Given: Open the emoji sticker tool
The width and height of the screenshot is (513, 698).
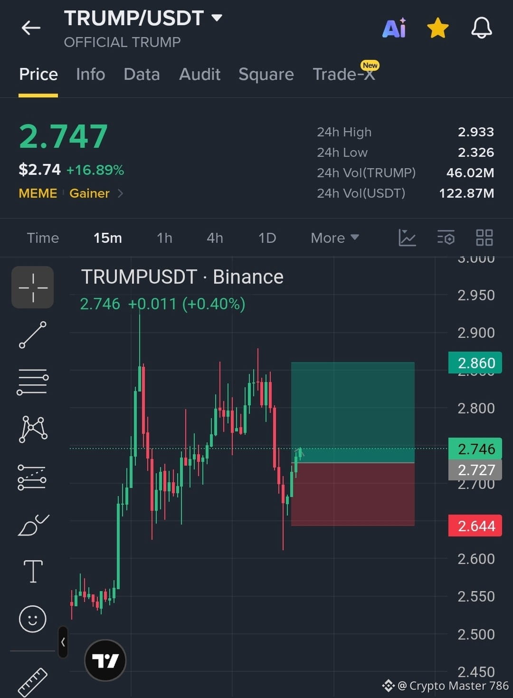Looking at the screenshot, I should pos(33,619).
